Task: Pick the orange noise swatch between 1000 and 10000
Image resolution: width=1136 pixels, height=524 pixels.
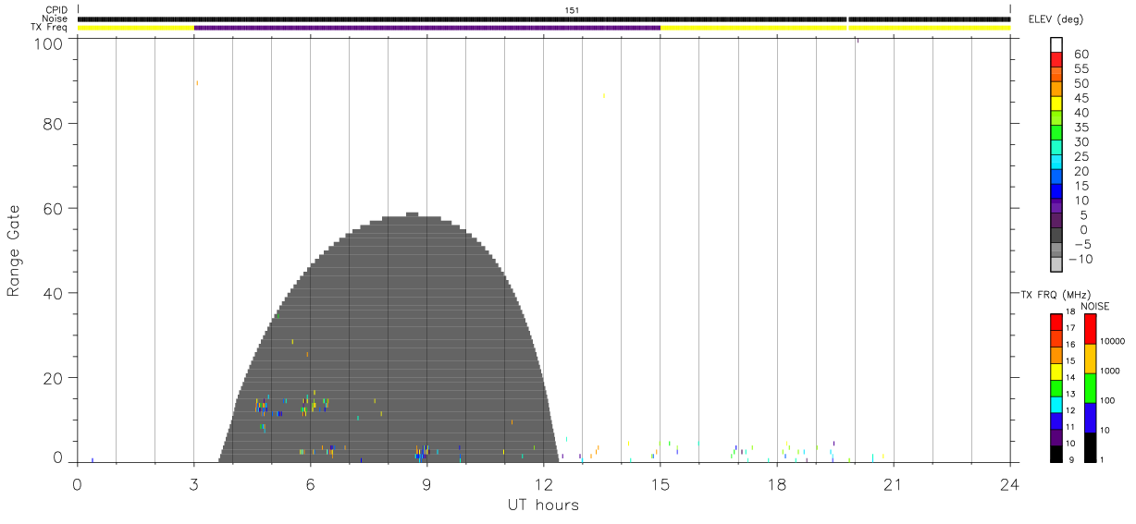Action: (x=1090, y=359)
